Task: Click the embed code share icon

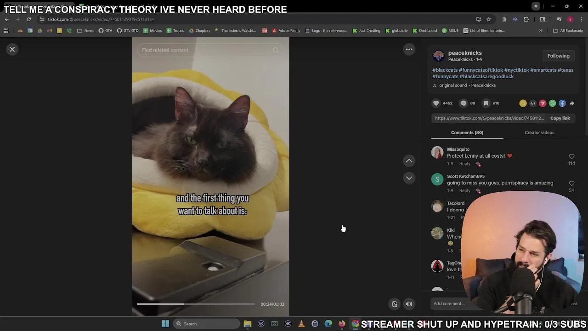Action: (x=533, y=103)
